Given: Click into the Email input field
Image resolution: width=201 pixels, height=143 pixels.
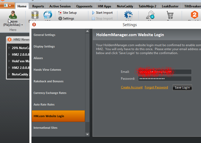Looking at the screenshot, I should 165,72.
